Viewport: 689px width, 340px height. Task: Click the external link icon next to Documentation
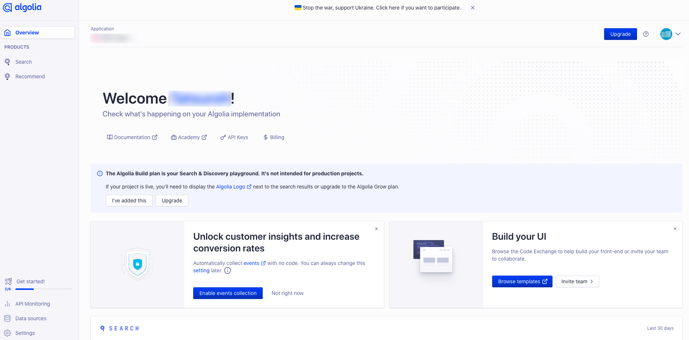point(155,137)
